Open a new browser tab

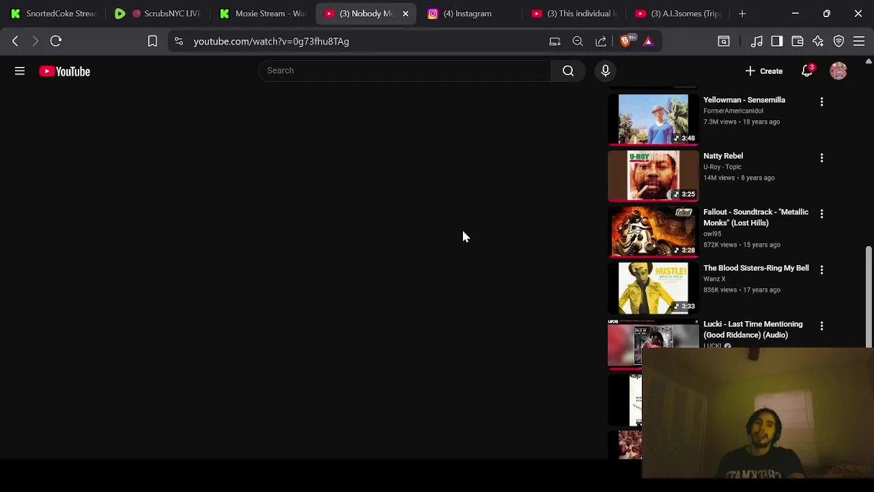coord(742,14)
